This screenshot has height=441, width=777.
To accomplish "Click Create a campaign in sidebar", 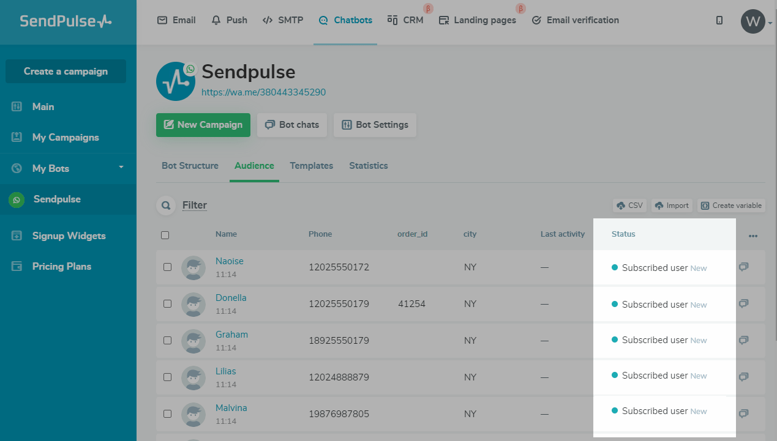I will [66, 72].
